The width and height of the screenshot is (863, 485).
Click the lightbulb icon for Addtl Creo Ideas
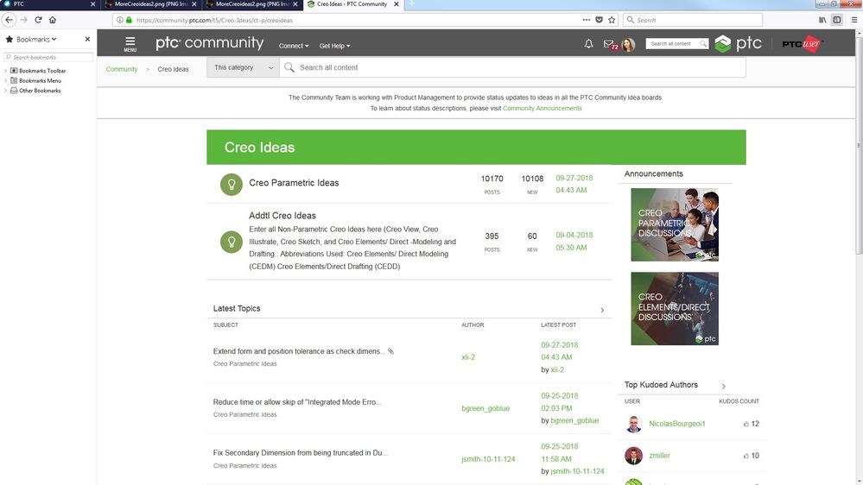(232, 242)
